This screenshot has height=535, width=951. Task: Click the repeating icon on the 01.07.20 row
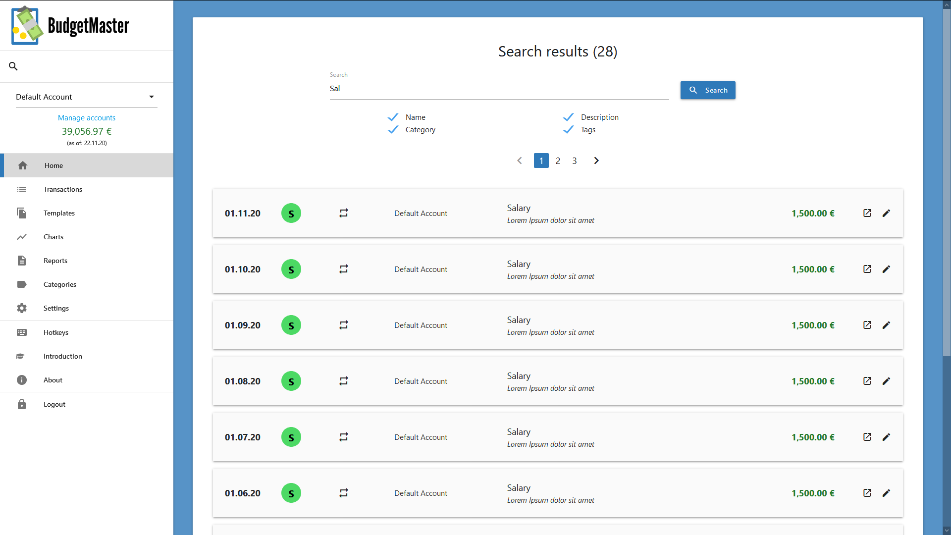click(x=344, y=437)
